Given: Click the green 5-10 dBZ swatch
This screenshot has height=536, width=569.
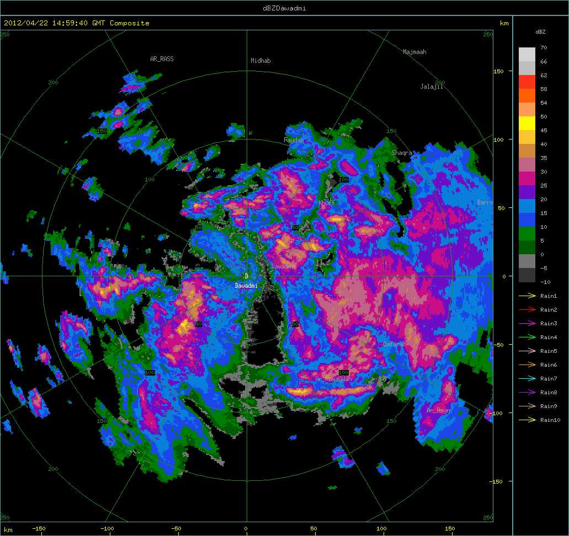Looking at the screenshot, I should [527, 233].
